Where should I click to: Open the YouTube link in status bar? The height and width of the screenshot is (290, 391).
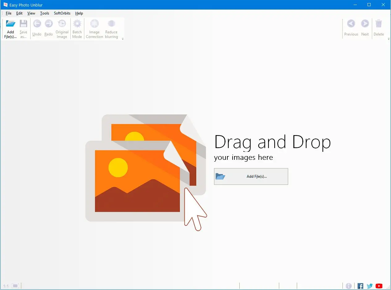point(379,286)
